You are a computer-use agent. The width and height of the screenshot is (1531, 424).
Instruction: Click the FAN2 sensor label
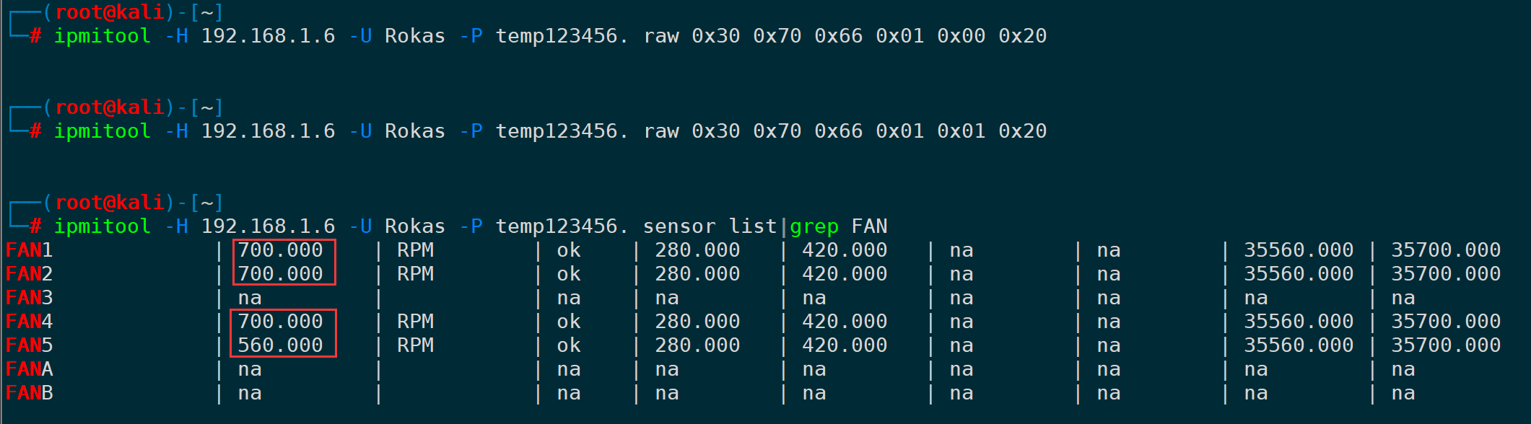pos(30,274)
